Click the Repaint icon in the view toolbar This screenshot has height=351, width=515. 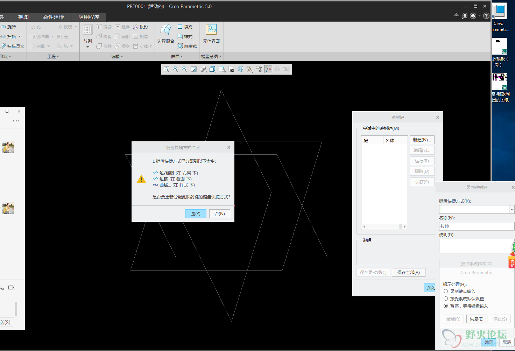coord(194,69)
